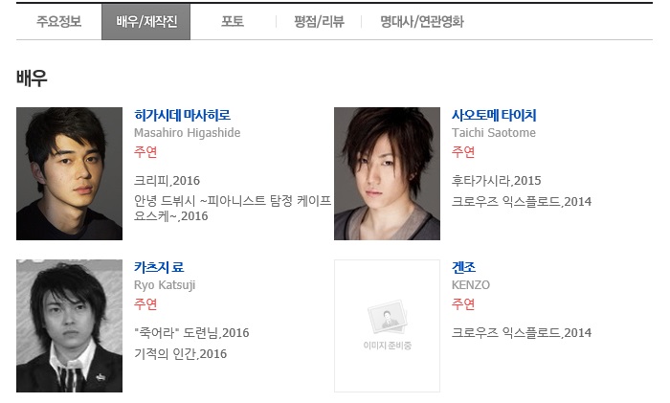Open the movie "죽어라" 도련님,2016
This screenshot has width=670, height=403.
coord(191,332)
